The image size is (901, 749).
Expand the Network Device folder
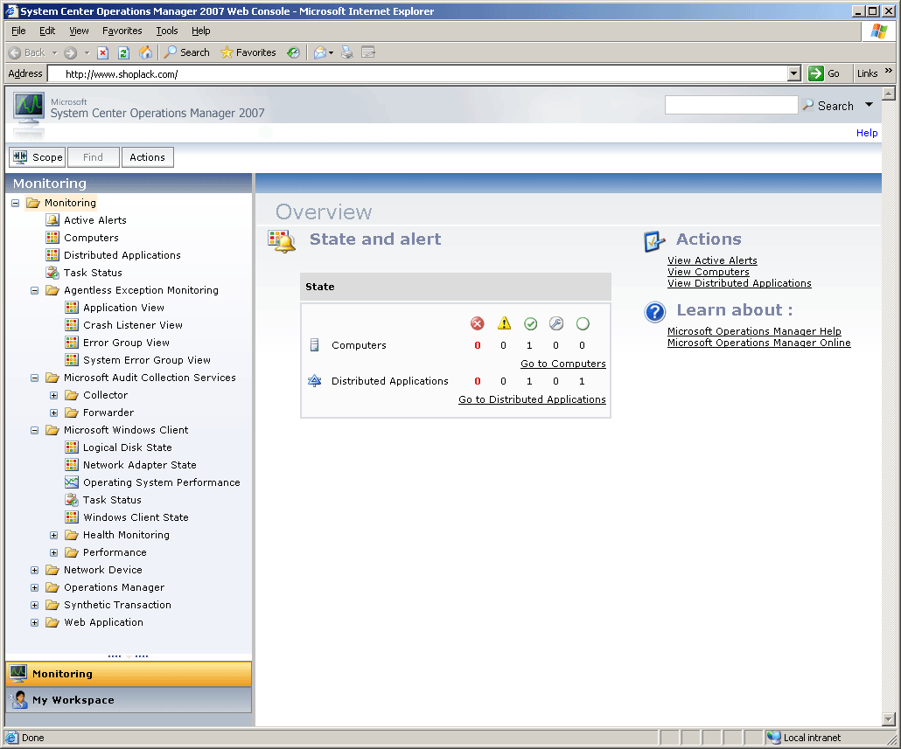34,570
